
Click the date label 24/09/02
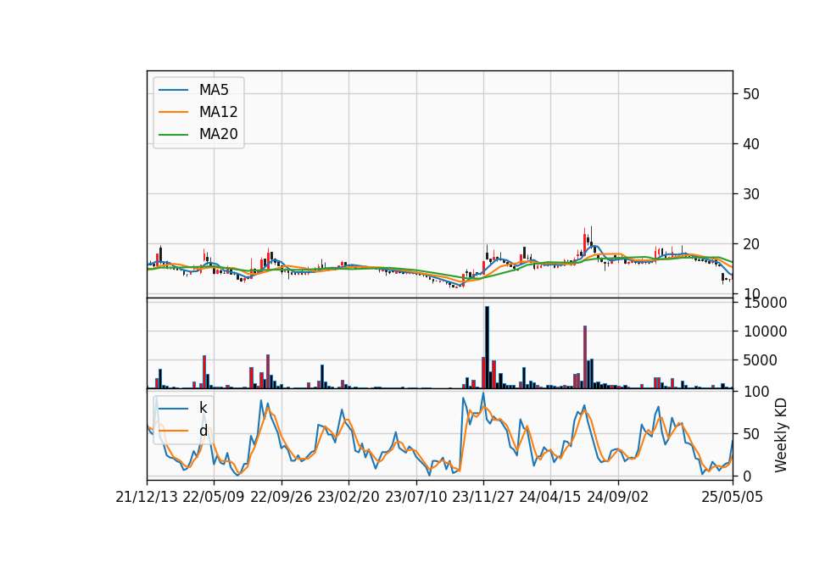click(x=618, y=497)
